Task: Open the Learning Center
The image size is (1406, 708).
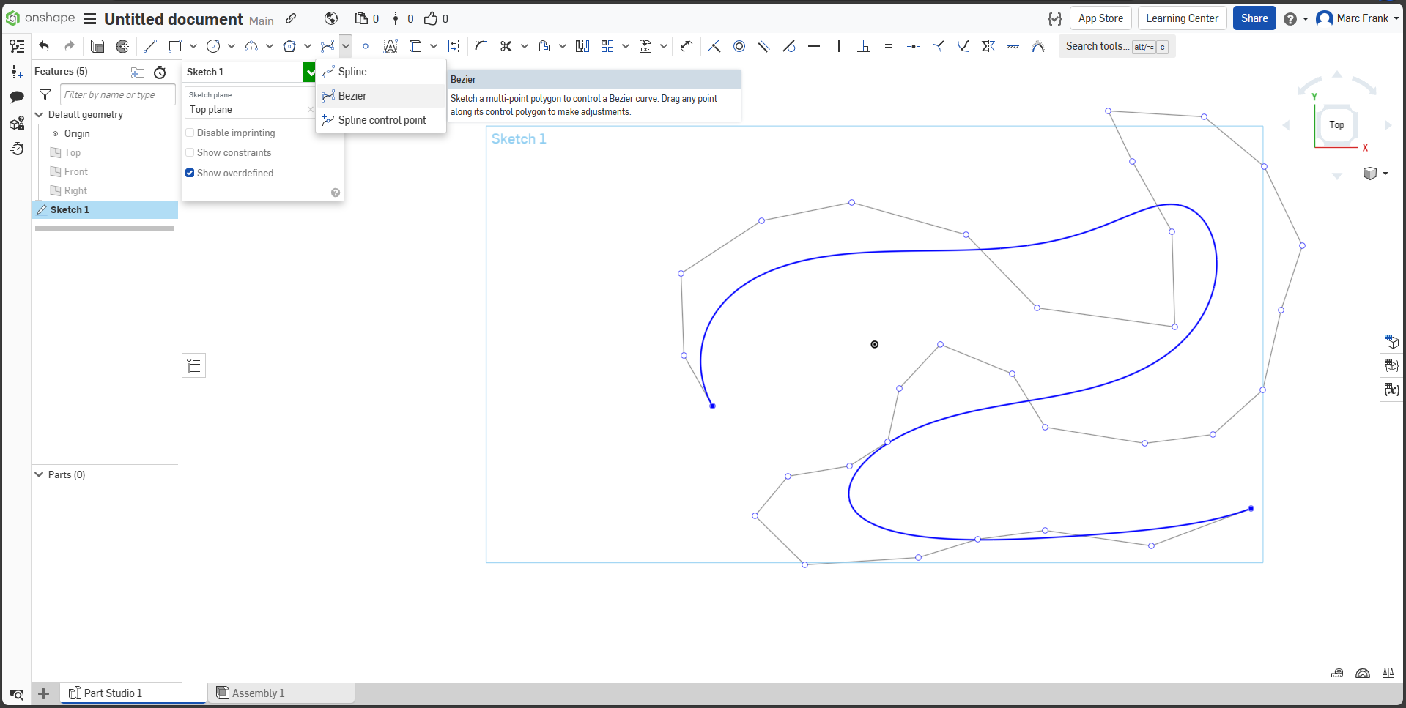Action: pos(1181,18)
